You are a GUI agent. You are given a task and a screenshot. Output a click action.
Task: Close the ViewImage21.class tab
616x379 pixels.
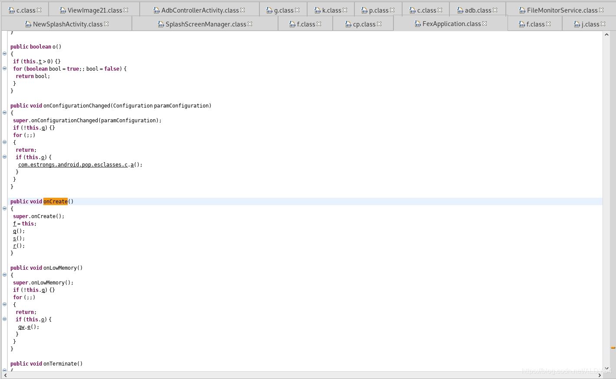coord(126,10)
